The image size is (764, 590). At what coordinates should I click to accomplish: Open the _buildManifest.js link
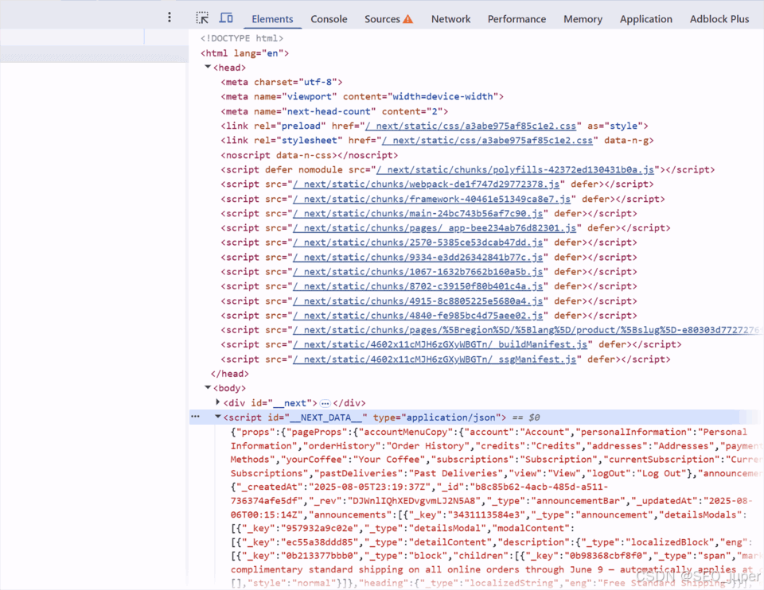(440, 344)
